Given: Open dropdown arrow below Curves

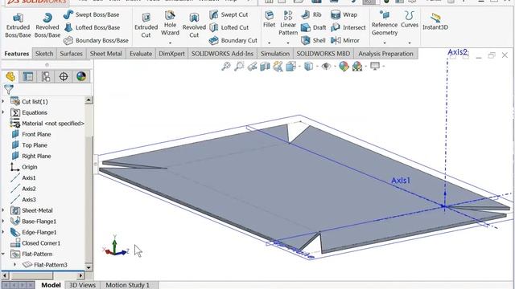Looking at the screenshot, I should [x=410, y=43].
